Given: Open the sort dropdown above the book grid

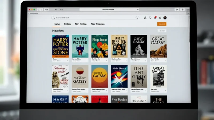Looking at the screenshot, I should click(x=162, y=31).
